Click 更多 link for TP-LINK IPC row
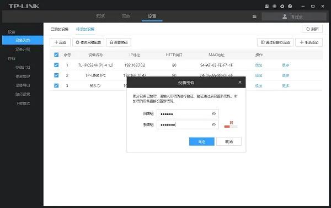The width and height of the screenshot is (331, 208). (286, 75)
